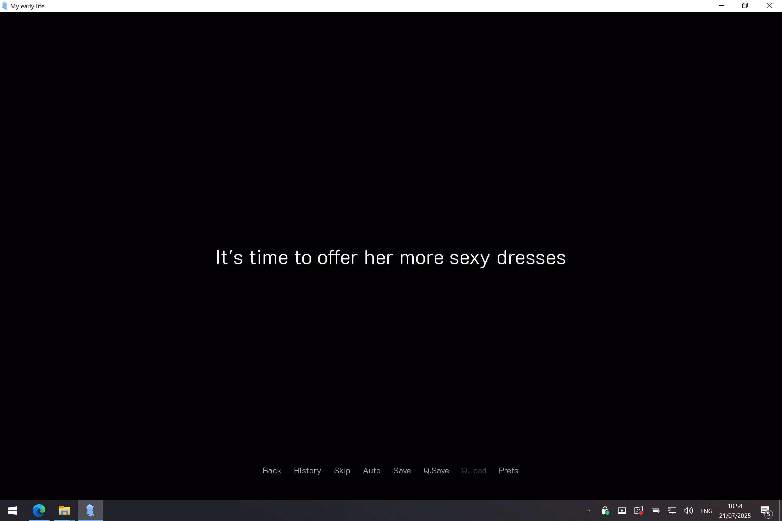The width and height of the screenshot is (782, 521).
Task: Open the Windows Start menu
Action: pyautogui.click(x=12, y=511)
